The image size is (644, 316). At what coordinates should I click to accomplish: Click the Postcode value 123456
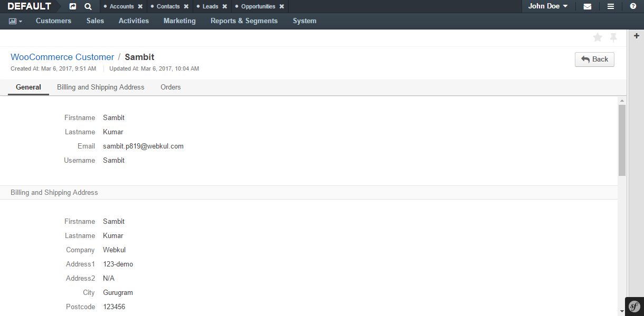pos(114,307)
